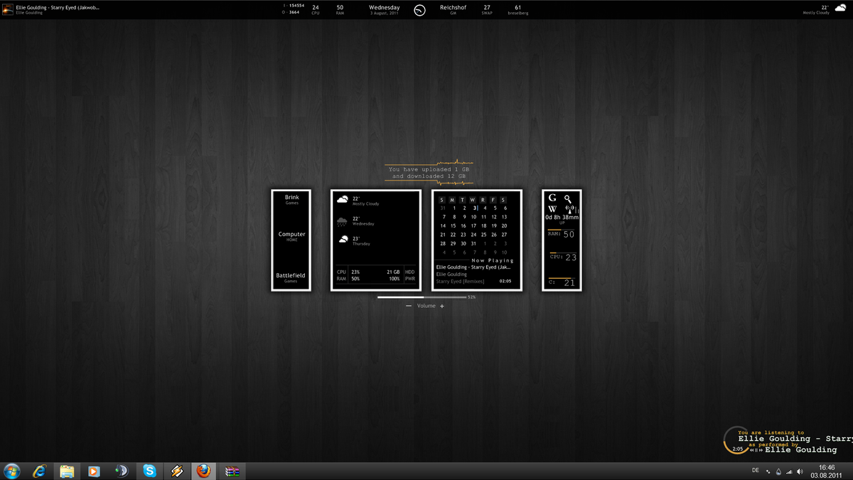The width and height of the screenshot is (853, 480).
Task: Launch Battlefield from the games launcher
Action: pos(291,277)
